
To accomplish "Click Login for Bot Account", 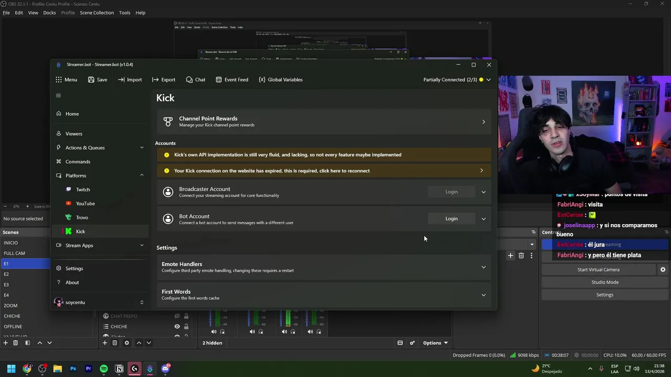I will point(451,218).
